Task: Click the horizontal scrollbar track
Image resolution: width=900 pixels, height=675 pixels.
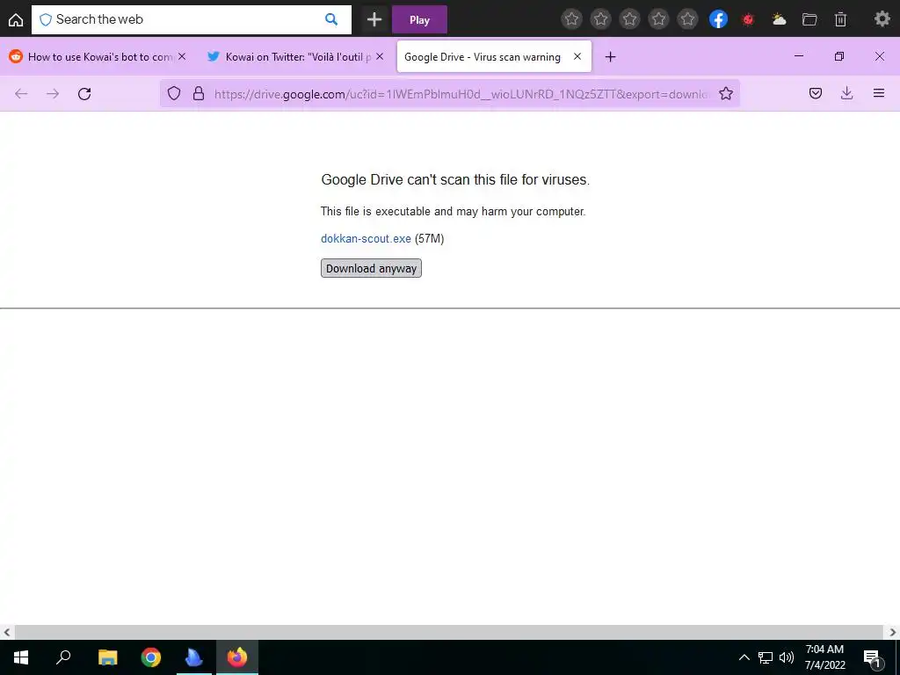Action: (x=449, y=633)
